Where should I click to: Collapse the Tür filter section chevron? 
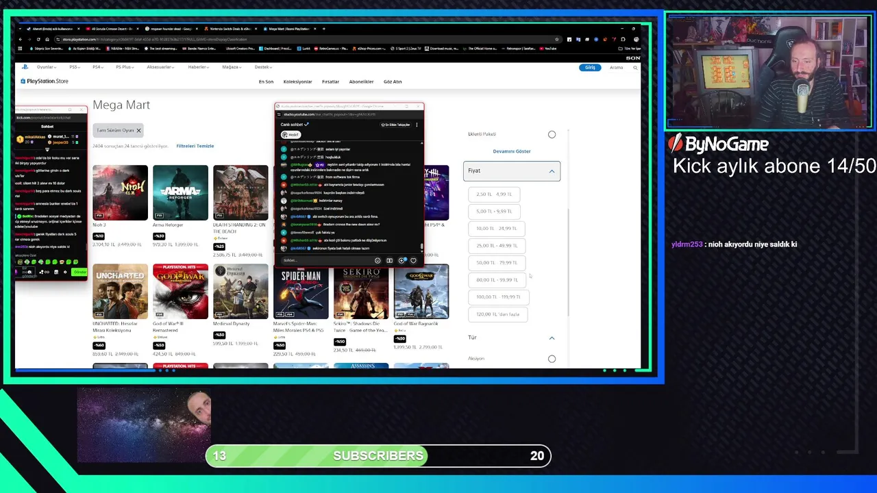(552, 338)
